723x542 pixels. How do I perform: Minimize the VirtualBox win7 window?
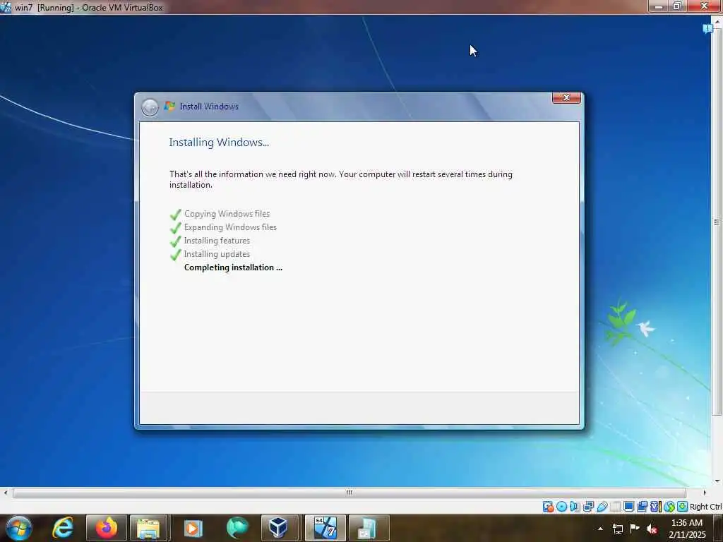click(x=659, y=6)
